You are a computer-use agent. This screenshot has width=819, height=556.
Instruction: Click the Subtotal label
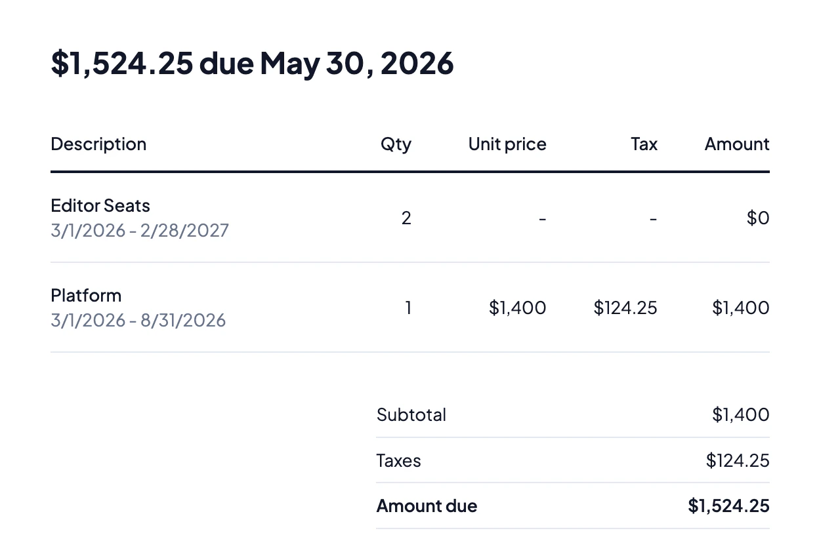coord(411,414)
